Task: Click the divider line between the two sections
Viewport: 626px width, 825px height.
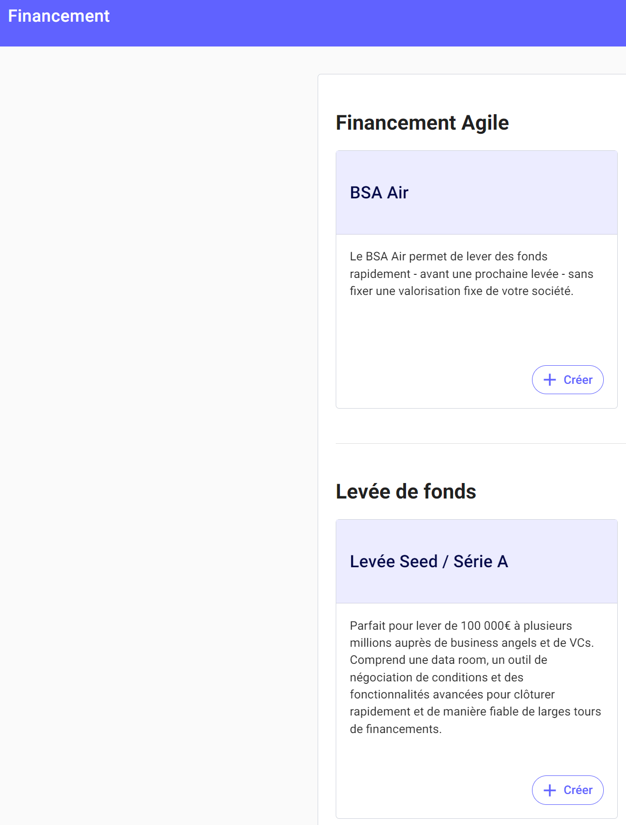Action: pos(480,443)
